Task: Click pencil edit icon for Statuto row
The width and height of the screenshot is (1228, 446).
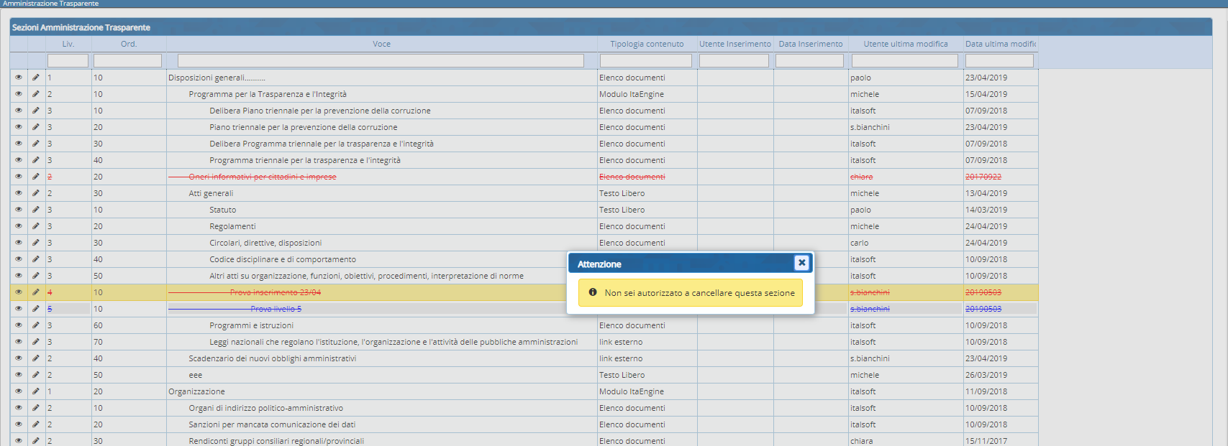Action: (36, 210)
